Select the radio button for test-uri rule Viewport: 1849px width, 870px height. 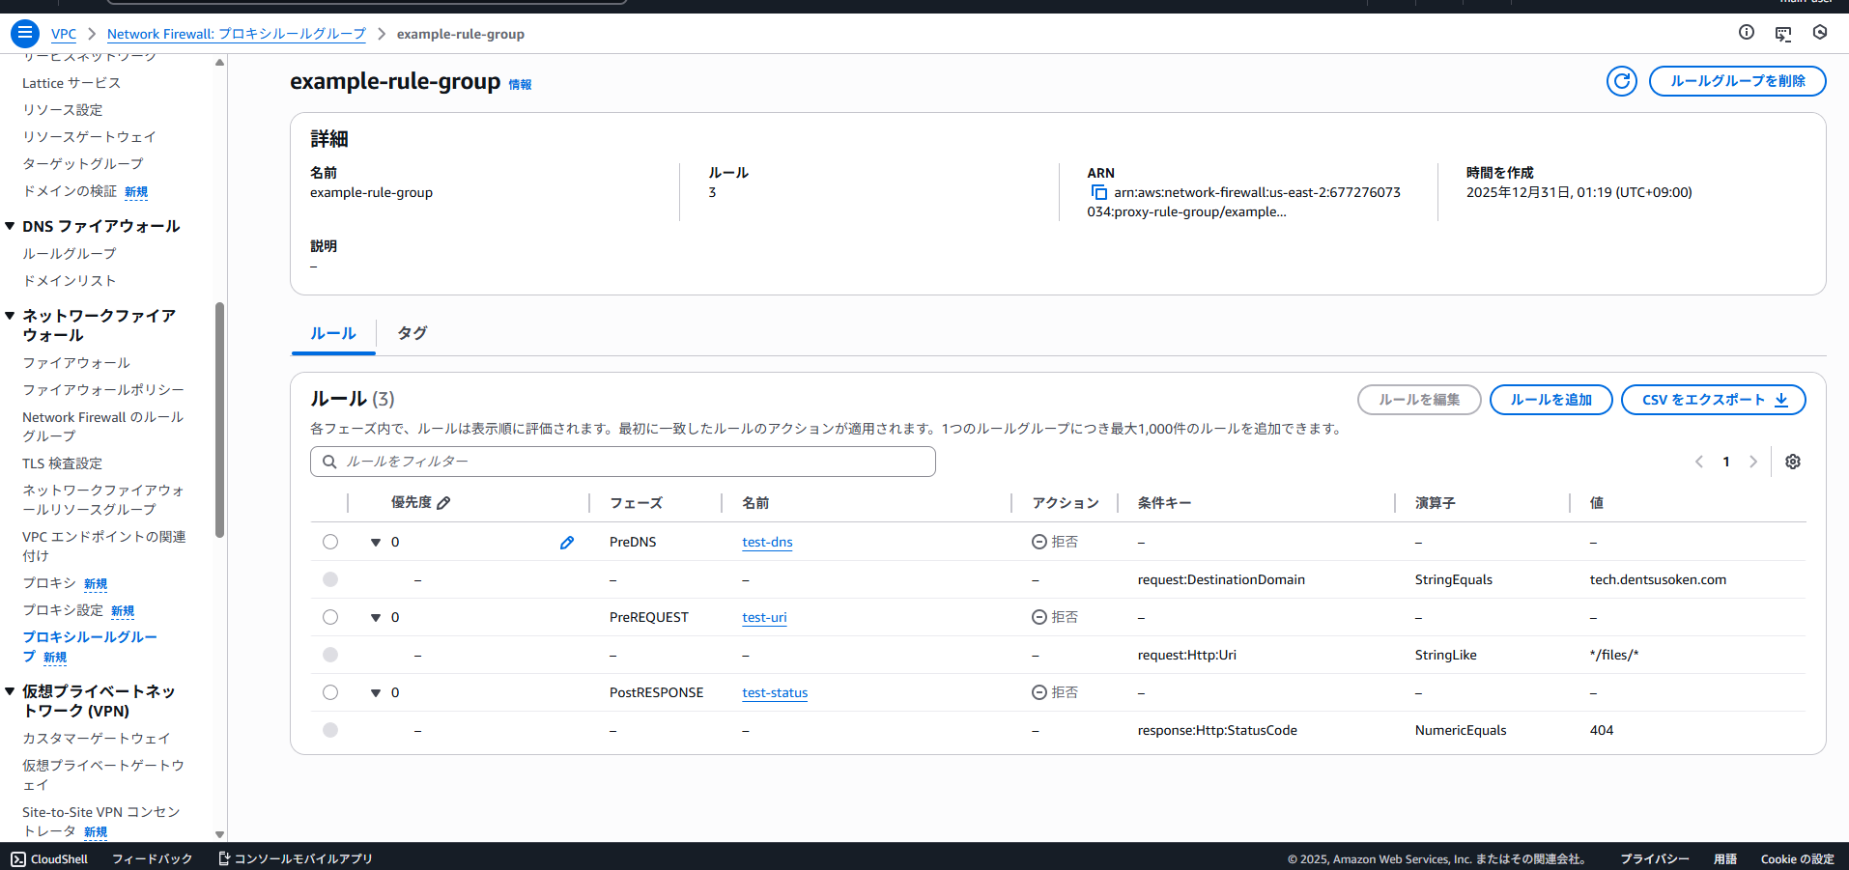[x=330, y=617]
